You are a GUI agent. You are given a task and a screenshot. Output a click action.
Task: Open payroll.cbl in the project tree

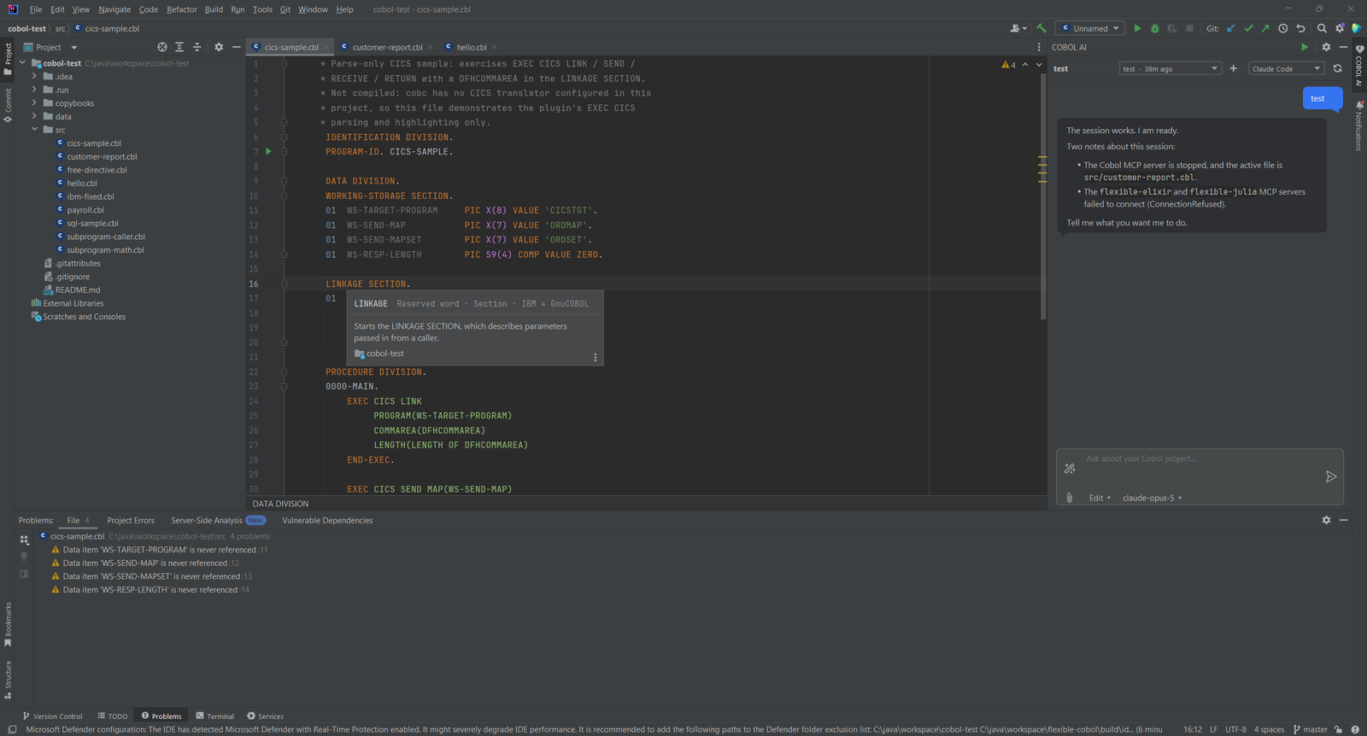pos(85,210)
